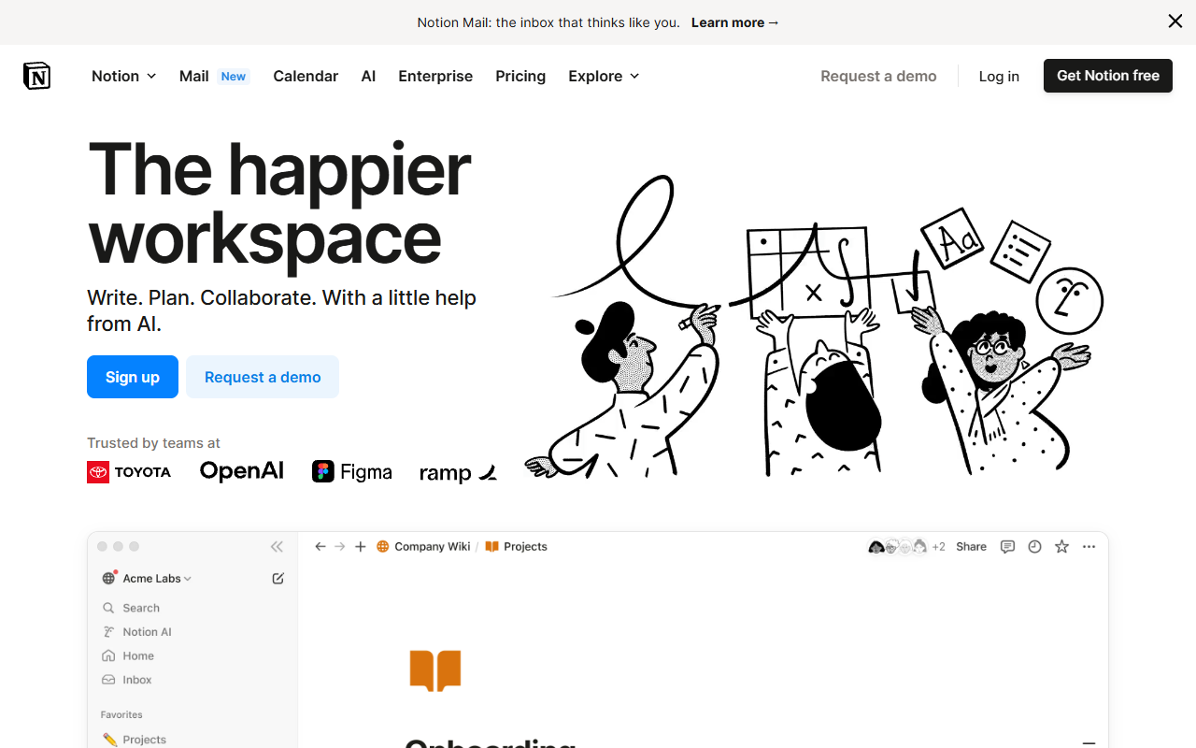Click the back arrow in demo window
1196x748 pixels.
320,547
